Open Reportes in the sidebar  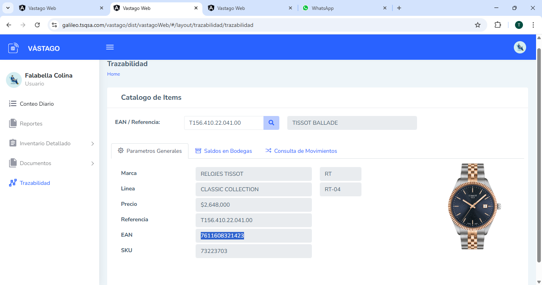[x=31, y=123]
